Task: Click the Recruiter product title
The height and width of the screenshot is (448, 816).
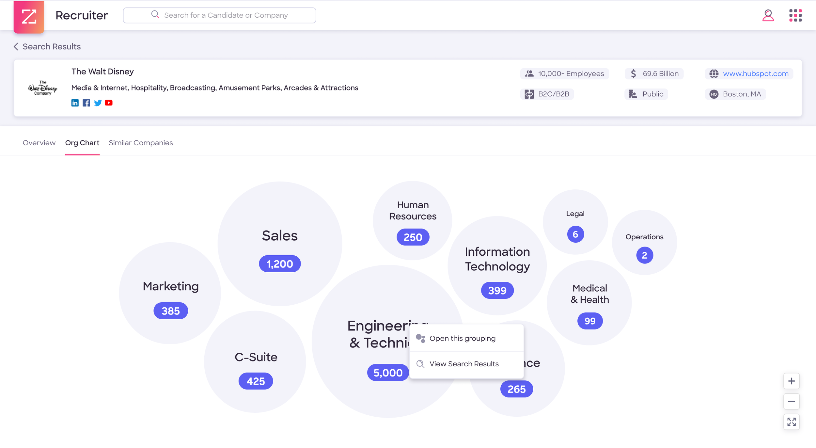Action: click(x=82, y=15)
